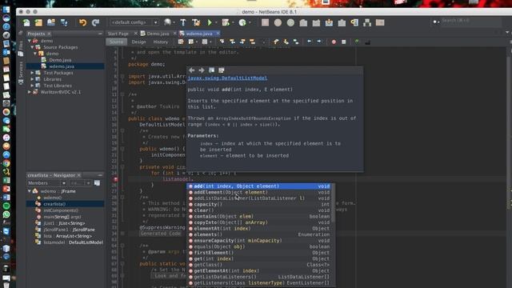Open javax.swing.DefaultListModel doc link

[227, 78]
